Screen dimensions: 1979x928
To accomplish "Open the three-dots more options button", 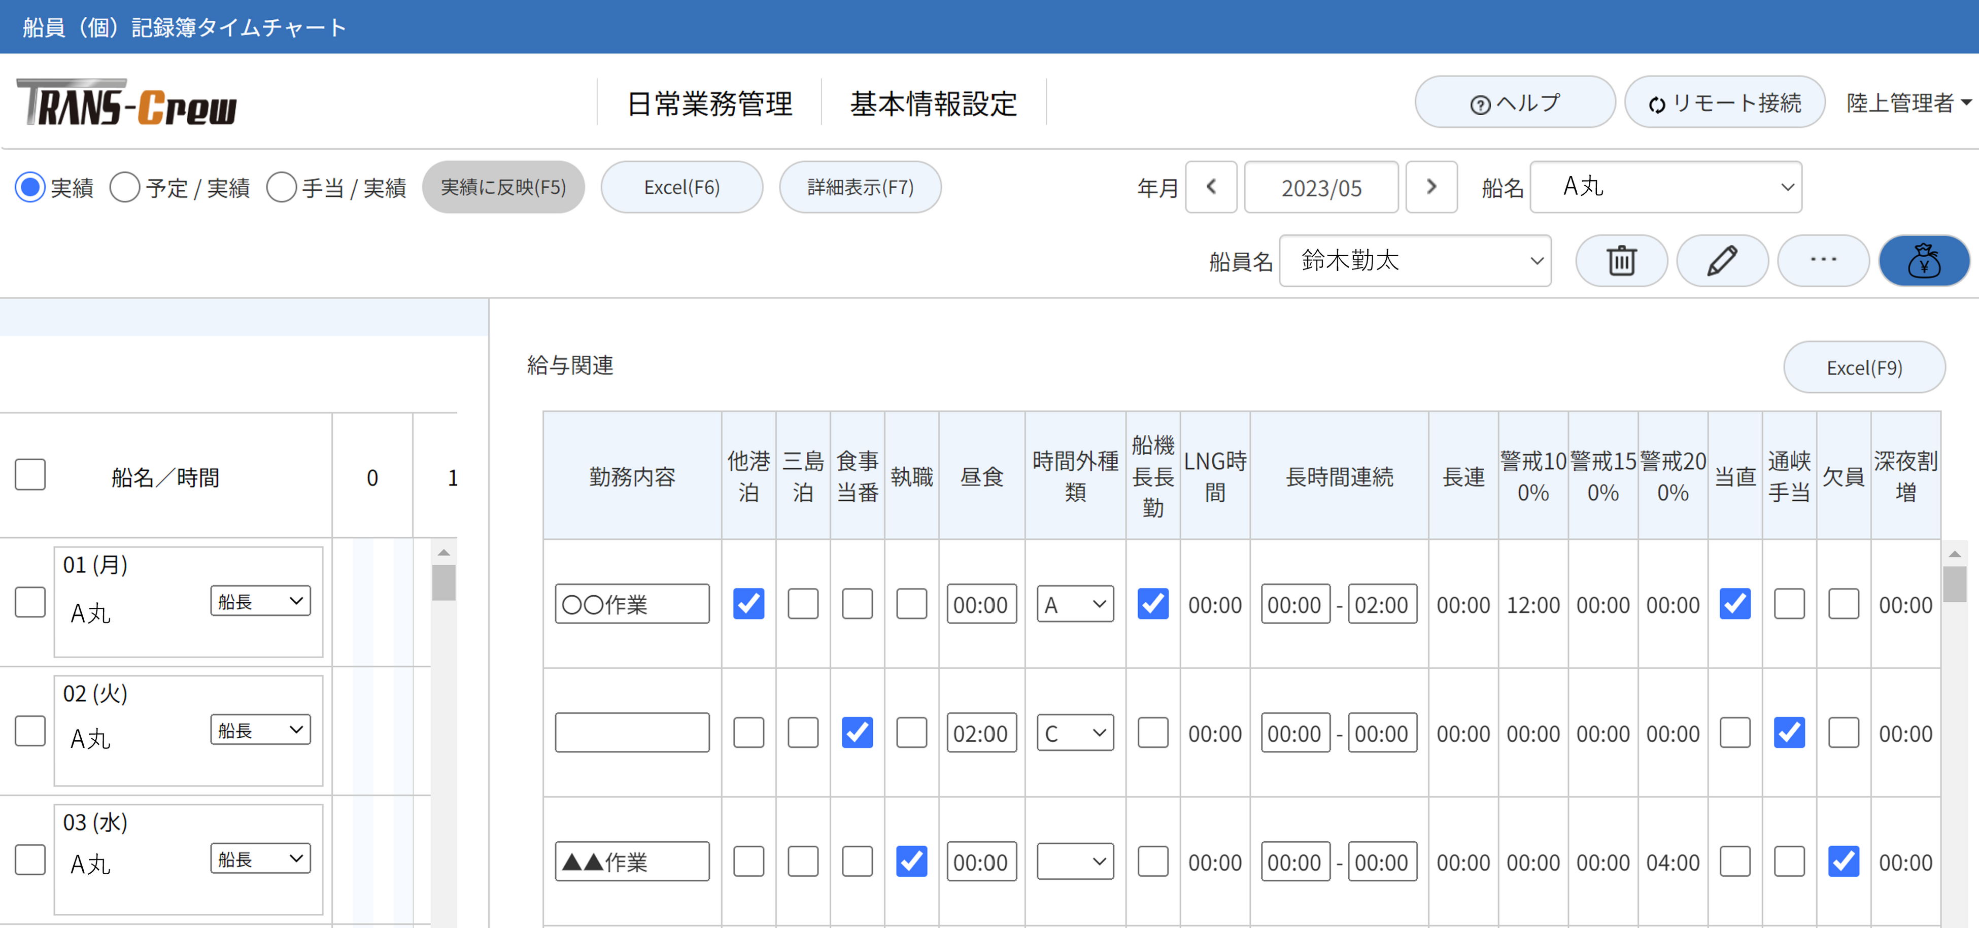I will point(1822,260).
